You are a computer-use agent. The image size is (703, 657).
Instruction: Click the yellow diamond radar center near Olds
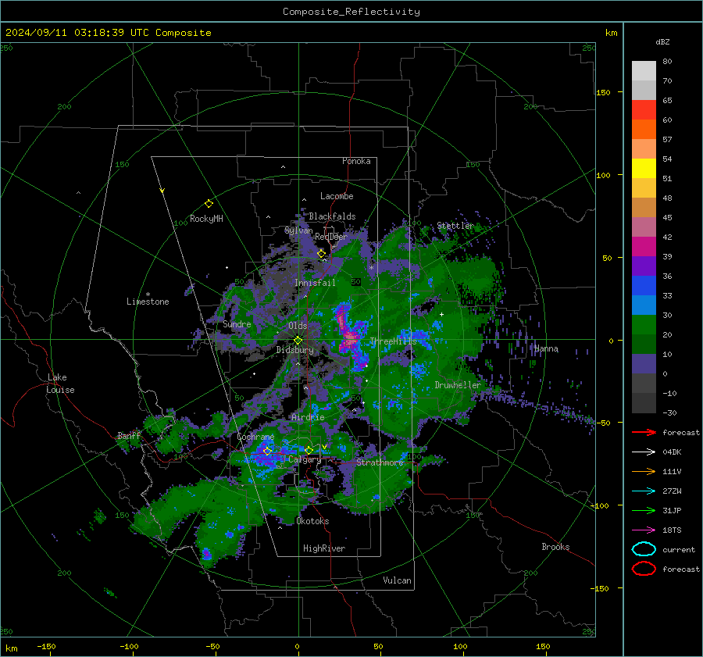click(x=298, y=341)
